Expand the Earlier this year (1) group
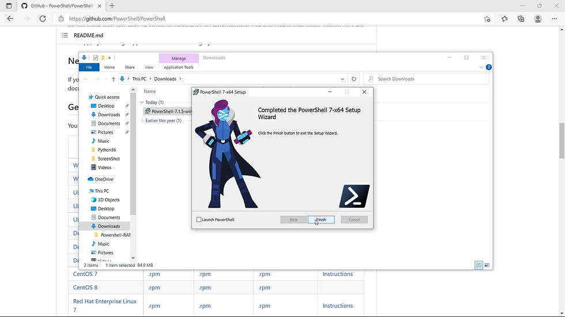 click(142, 121)
